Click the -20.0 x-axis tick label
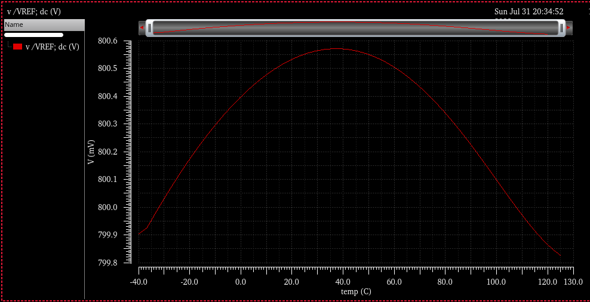The height and width of the screenshot is (302, 590). [x=190, y=282]
